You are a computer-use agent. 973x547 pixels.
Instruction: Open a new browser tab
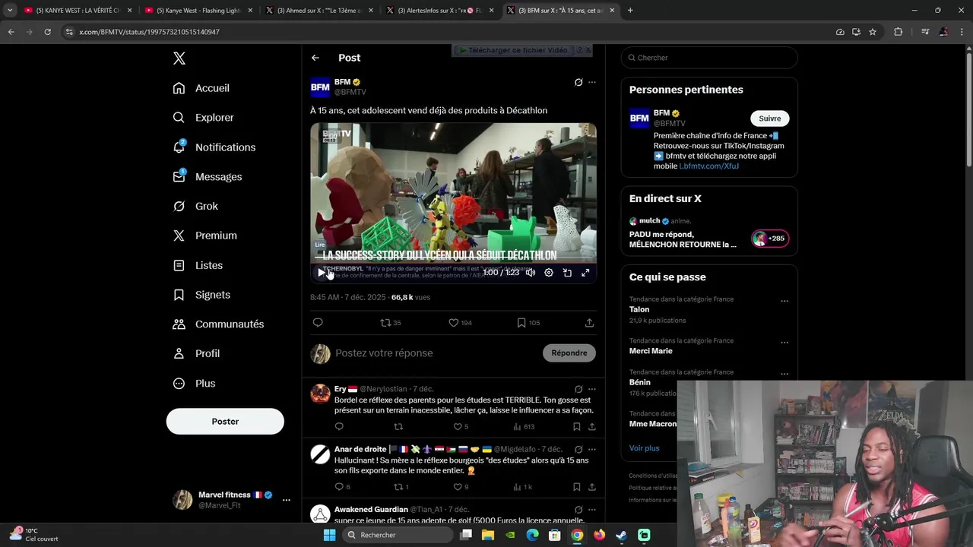[x=630, y=11]
